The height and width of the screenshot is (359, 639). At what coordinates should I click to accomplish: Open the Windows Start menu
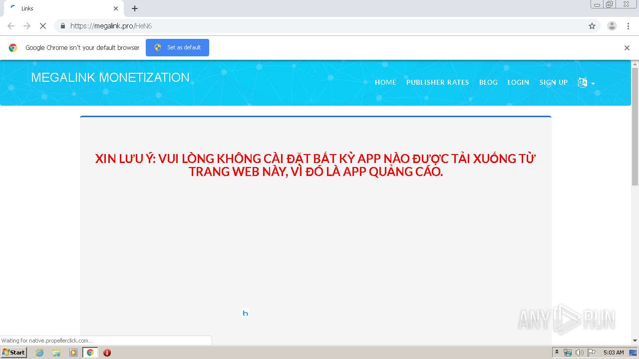pyautogui.click(x=14, y=353)
